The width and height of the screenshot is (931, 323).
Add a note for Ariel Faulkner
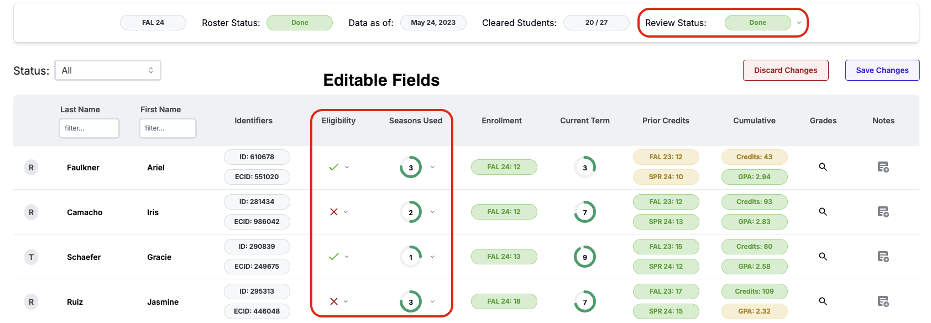883,167
